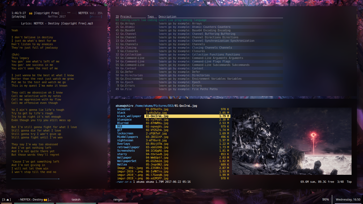Select Command-Line Flags task row
Screen dimensions: 363x204
(199, 61)
